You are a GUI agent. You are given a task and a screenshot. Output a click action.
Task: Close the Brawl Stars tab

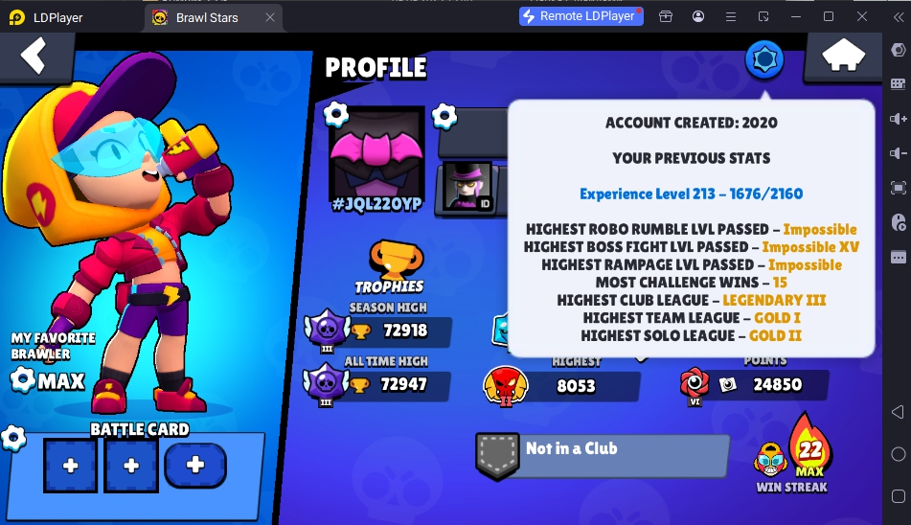click(x=270, y=17)
